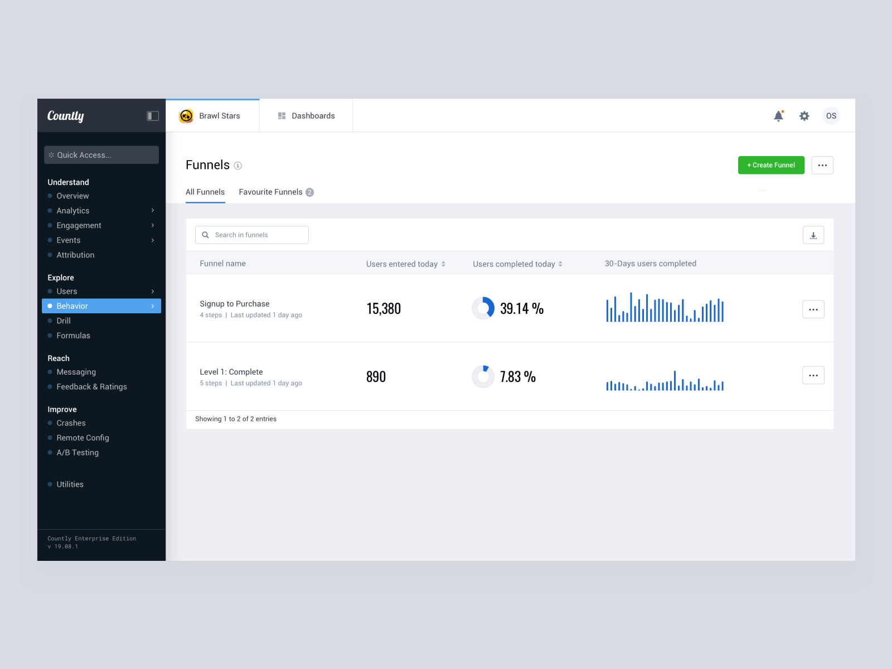Click the 39.14% completion donut chart
The height and width of the screenshot is (669, 892).
[x=483, y=308]
